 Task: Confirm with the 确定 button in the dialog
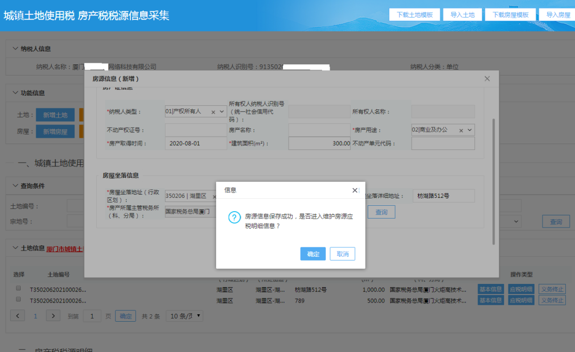pyautogui.click(x=313, y=254)
